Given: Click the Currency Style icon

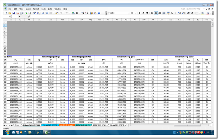Looking at the screenshot, I should click(x=168, y=13).
